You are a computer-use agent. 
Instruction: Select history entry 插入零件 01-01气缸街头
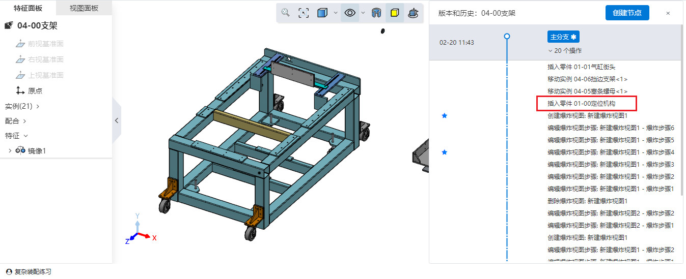click(582, 67)
